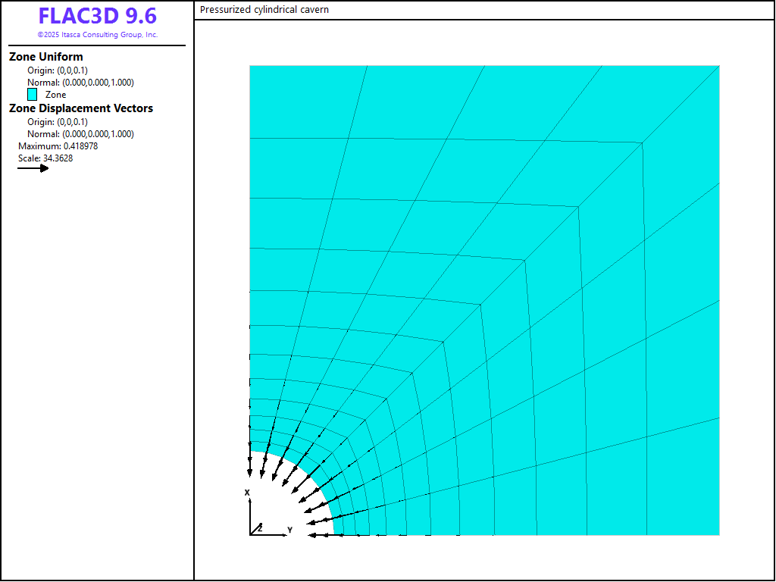Select Origin under Zone Displacement Vectors
This screenshot has height=582, width=776.
[x=58, y=122]
